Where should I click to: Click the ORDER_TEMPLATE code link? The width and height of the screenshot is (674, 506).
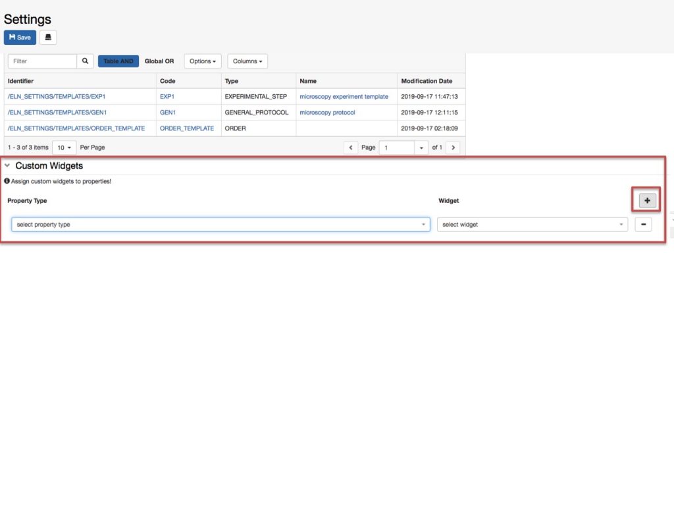[x=186, y=128]
